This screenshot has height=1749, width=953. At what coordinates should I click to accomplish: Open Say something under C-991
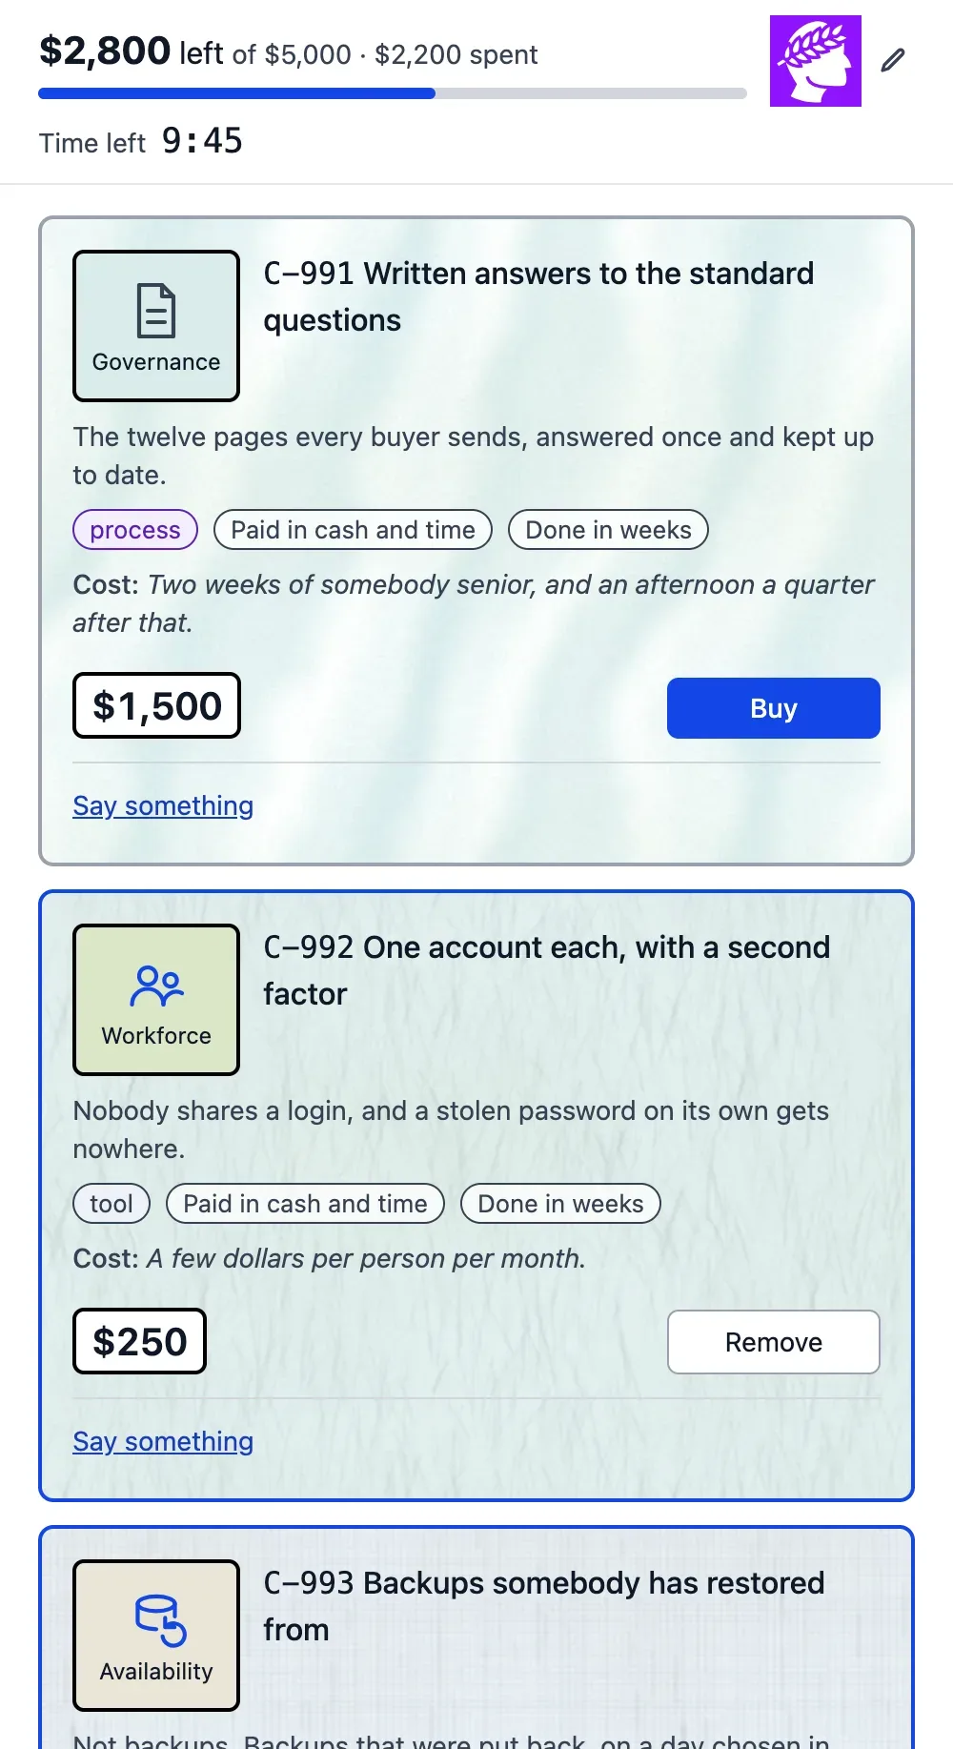(x=163, y=805)
